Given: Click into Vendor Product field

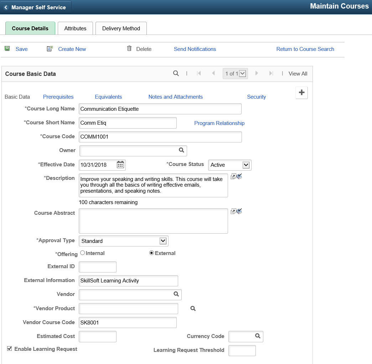Looking at the screenshot, I should pos(128,308).
